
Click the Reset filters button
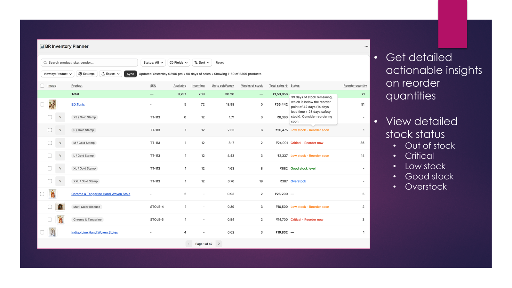click(220, 63)
